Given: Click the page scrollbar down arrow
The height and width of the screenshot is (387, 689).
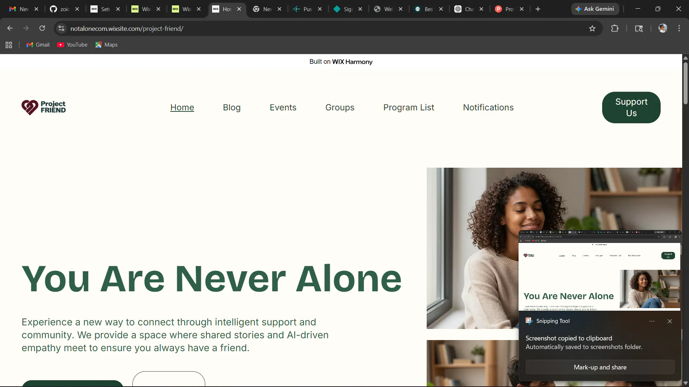Looking at the screenshot, I should click(685, 383).
